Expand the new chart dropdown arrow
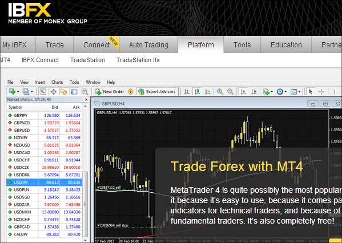This screenshot has width=342, height=243. pyautogui.click(x=18, y=92)
